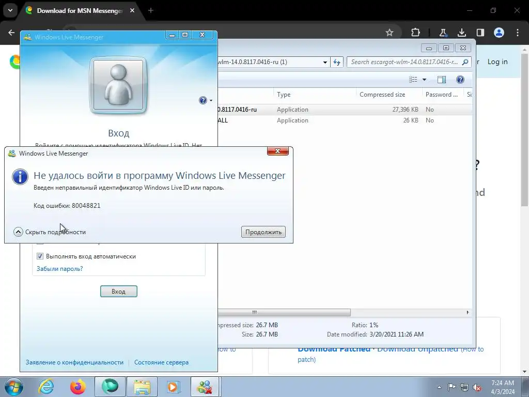Click the Log in link on webpage
The height and width of the screenshot is (397, 529).
click(x=497, y=62)
